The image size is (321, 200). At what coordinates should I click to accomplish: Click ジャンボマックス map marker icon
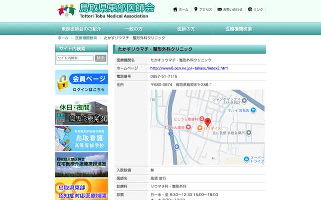(x=244, y=100)
